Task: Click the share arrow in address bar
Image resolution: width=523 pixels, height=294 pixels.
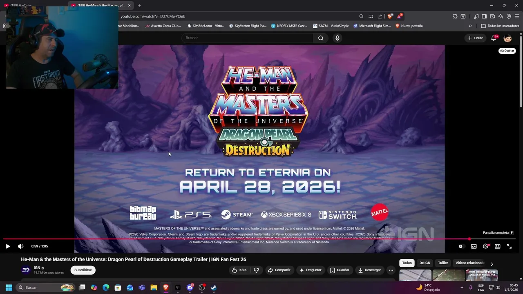Action: point(380,16)
